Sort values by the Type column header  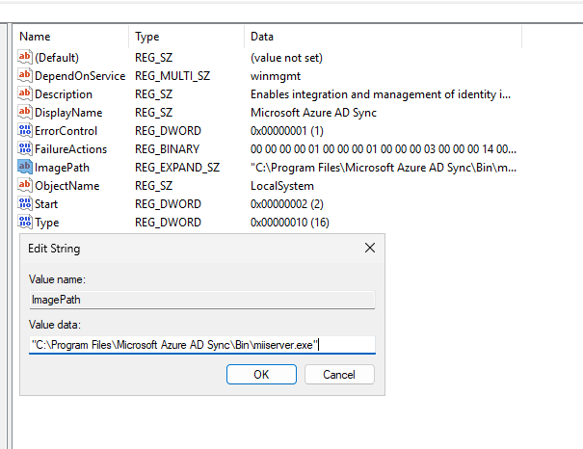[187, 37]
